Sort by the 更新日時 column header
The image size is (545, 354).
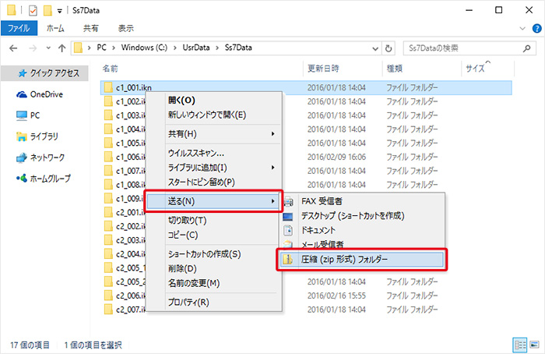point(323,69)
